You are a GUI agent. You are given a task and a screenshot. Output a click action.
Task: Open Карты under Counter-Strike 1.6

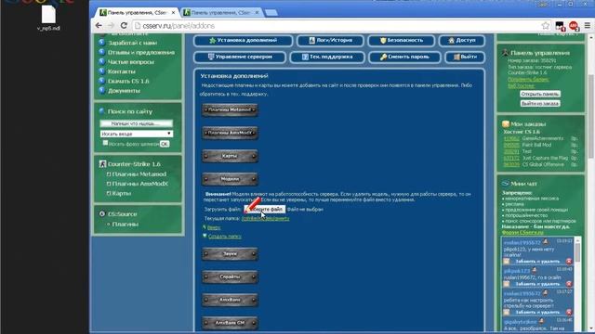(x=122, y=194)
